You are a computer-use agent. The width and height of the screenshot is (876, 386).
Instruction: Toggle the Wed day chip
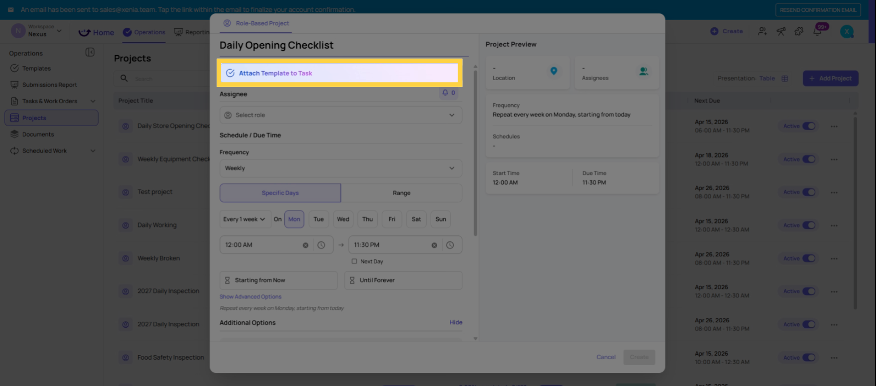tap(343, 219)
